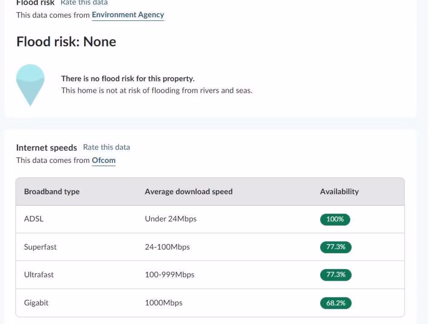Click the 100% availability badge for ADSL
This screenshot has height=324, width=433.
pos(335,219)
